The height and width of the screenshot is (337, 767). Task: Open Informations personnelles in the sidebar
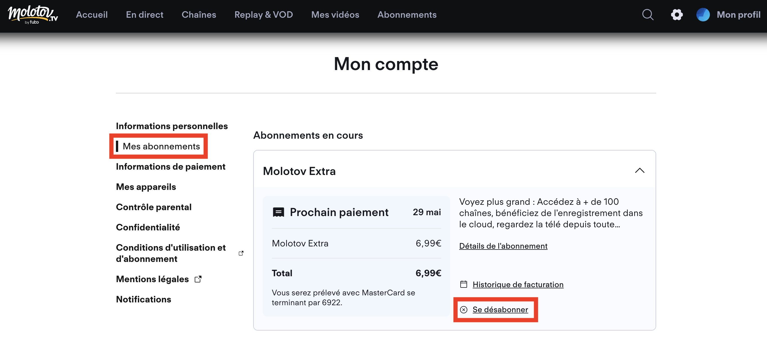(172, 126)
